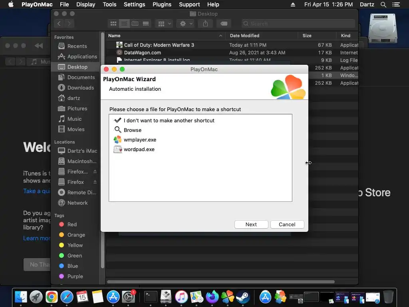The width and height of the screenshot is (409, 307).
Task: Open the Help menu
Action: (213, 4)
